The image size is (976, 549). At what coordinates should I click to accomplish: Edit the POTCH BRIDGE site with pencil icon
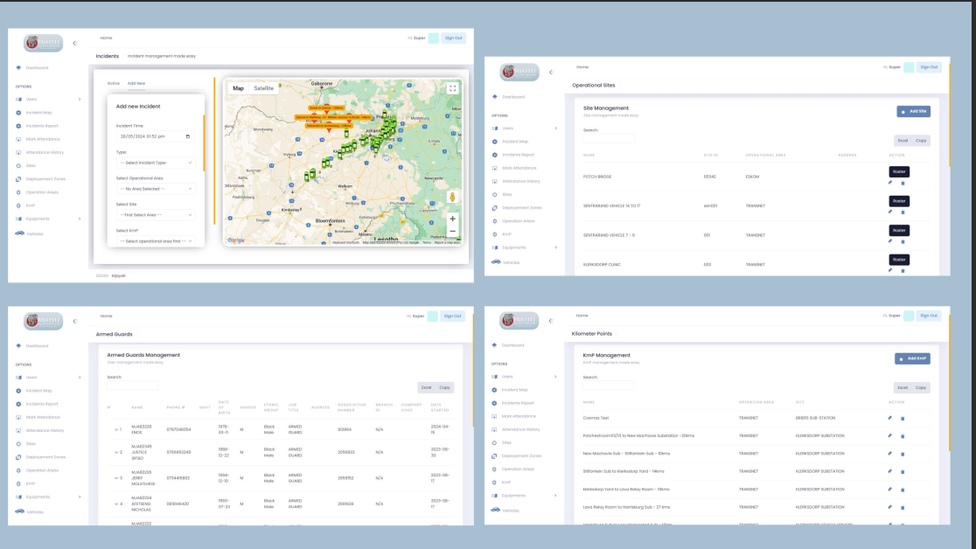coord(890,183)
